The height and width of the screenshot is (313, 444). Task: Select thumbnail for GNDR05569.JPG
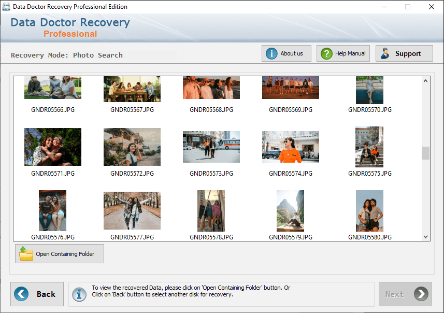pos(291,87)
